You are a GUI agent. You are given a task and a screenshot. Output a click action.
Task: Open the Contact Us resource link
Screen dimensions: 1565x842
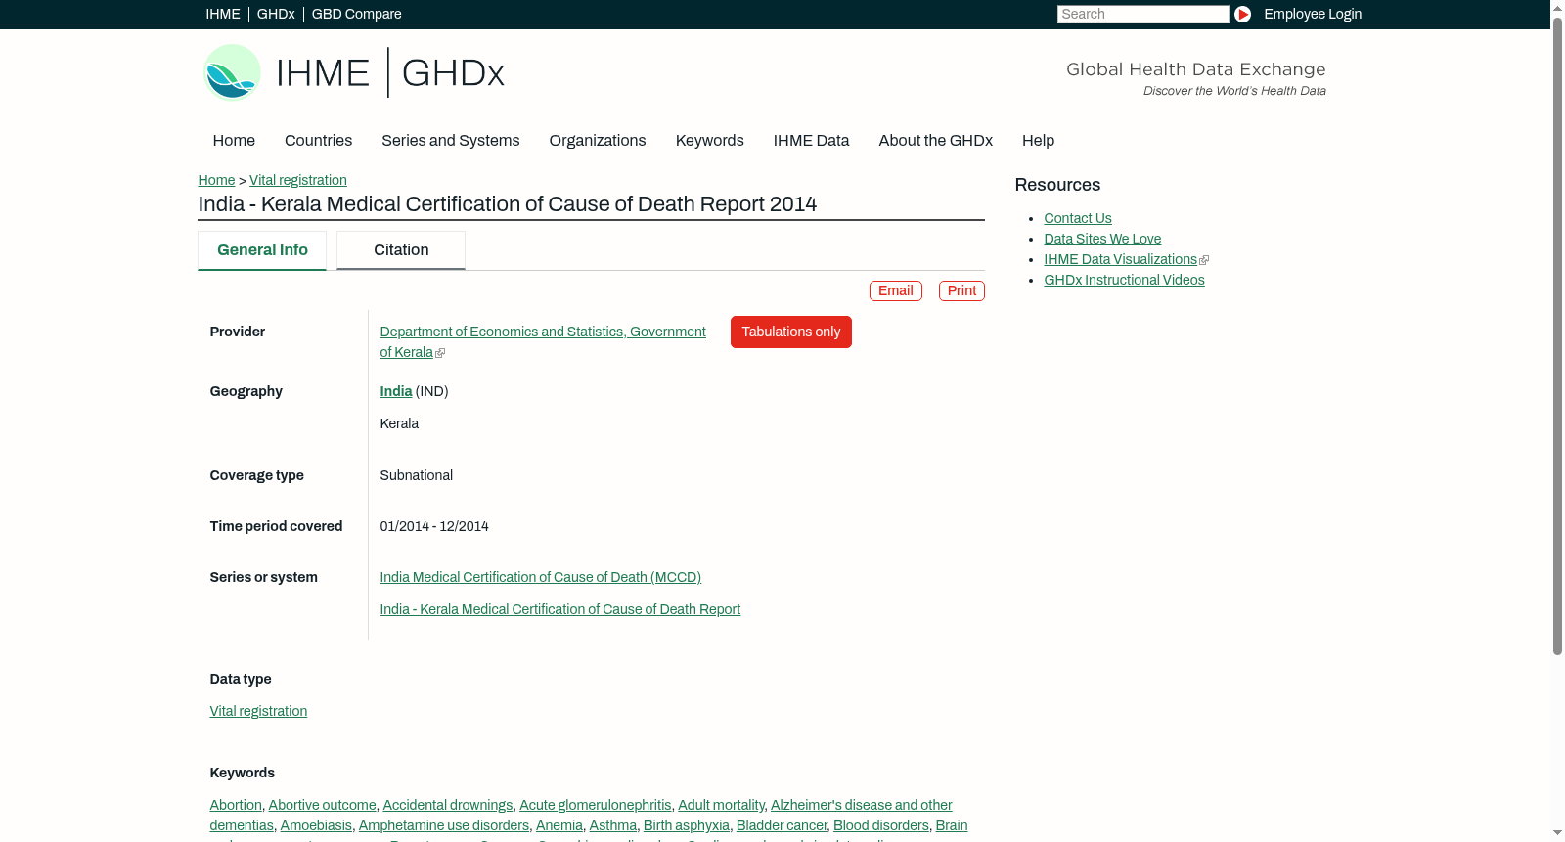1078,219
